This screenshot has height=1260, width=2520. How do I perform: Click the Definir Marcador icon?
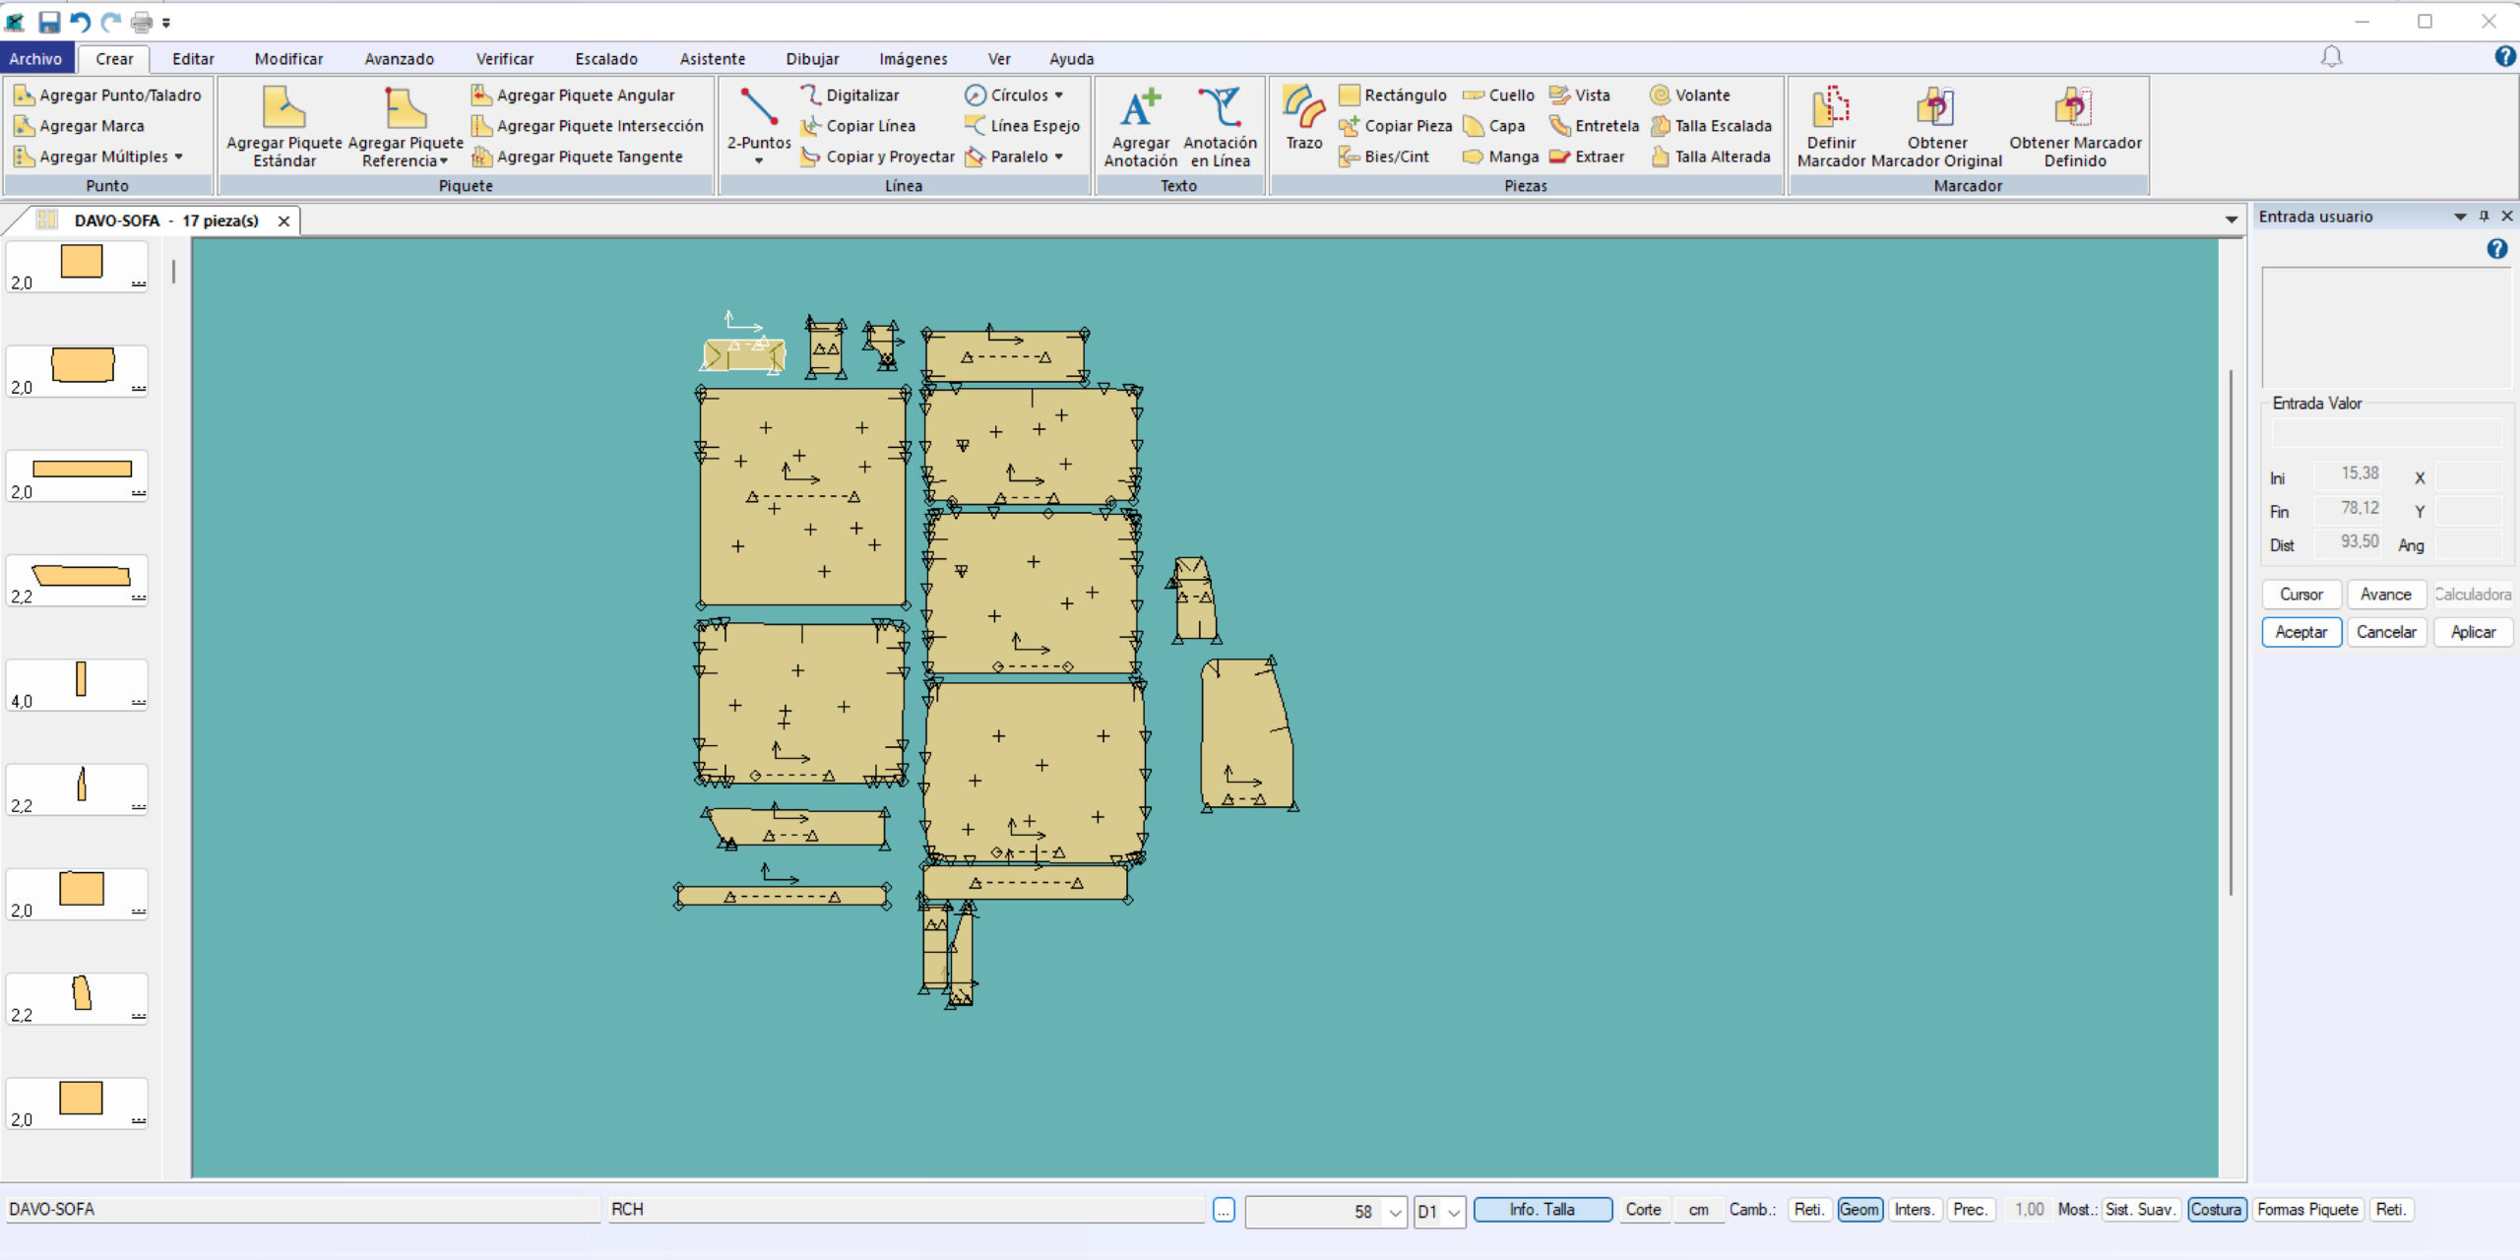click(x=1830, y=126)
